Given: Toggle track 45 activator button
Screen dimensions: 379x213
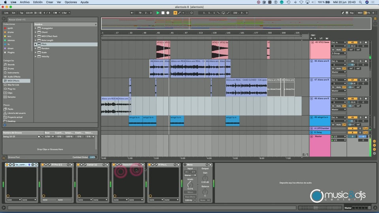Looking at the screenshot, I should pos(353,43).
